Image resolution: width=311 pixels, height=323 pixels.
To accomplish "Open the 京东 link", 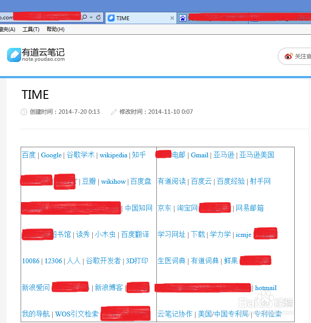I will (164, 208).
